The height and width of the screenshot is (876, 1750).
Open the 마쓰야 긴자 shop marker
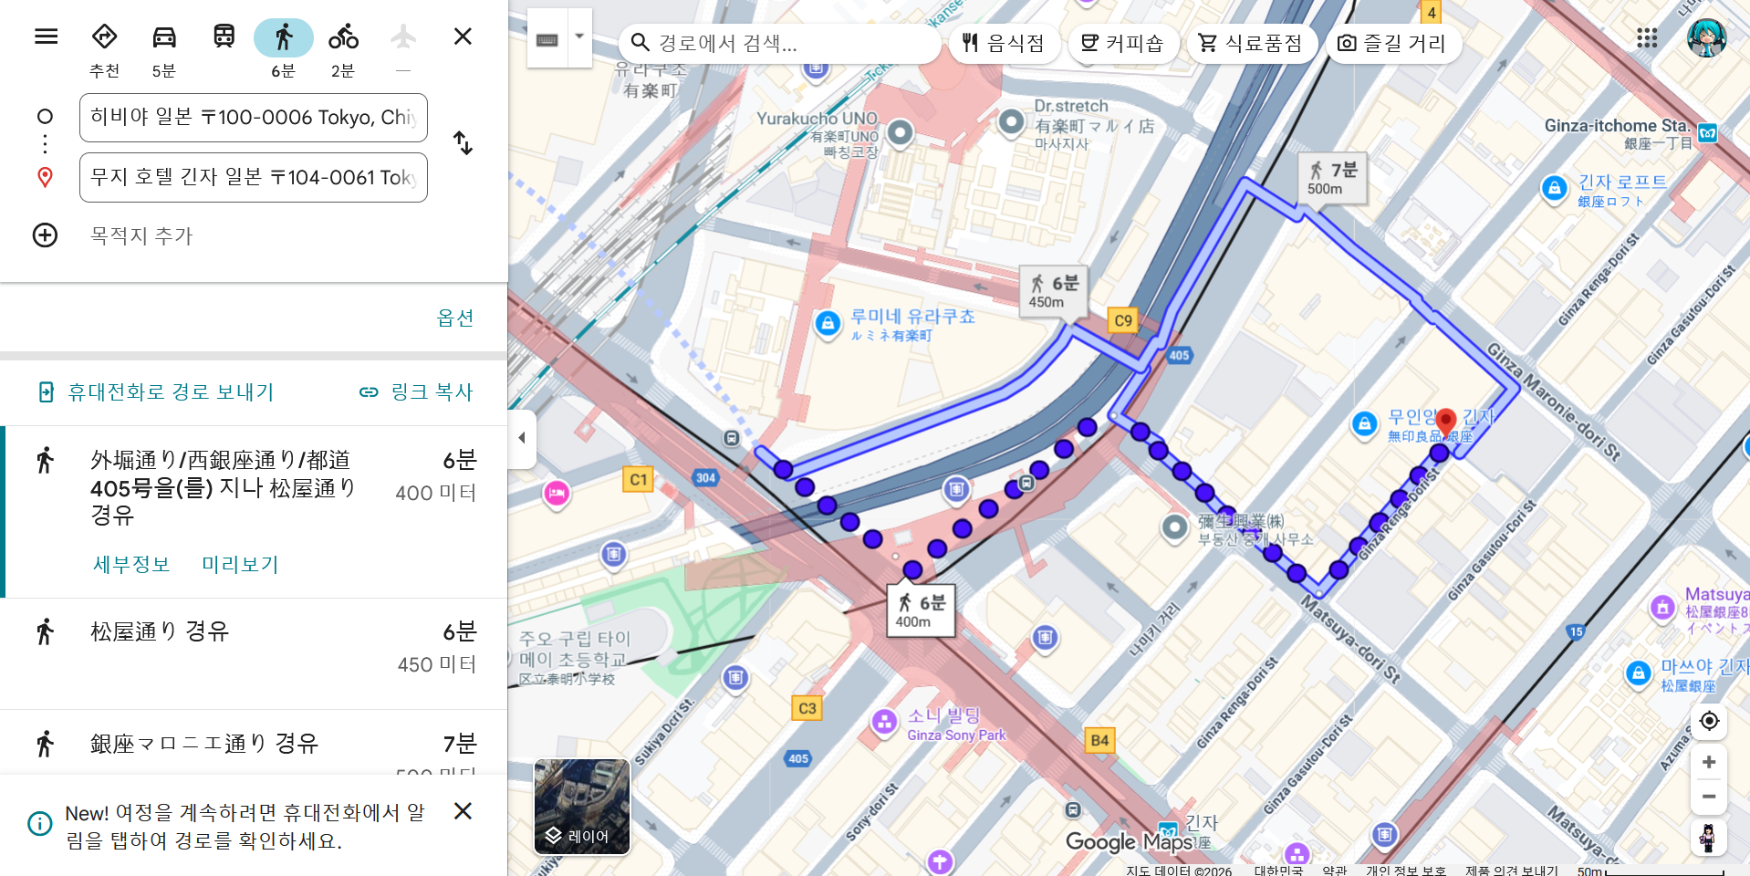pos(1638,673)
